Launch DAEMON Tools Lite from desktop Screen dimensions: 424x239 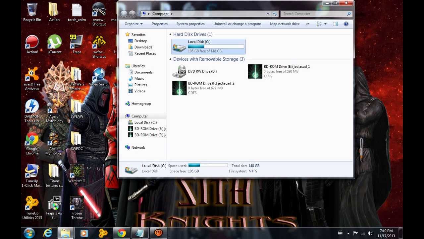click(32, 111)
